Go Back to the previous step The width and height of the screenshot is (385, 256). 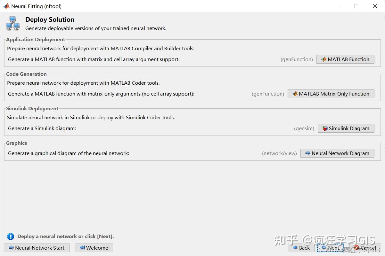tap(301, 248)
